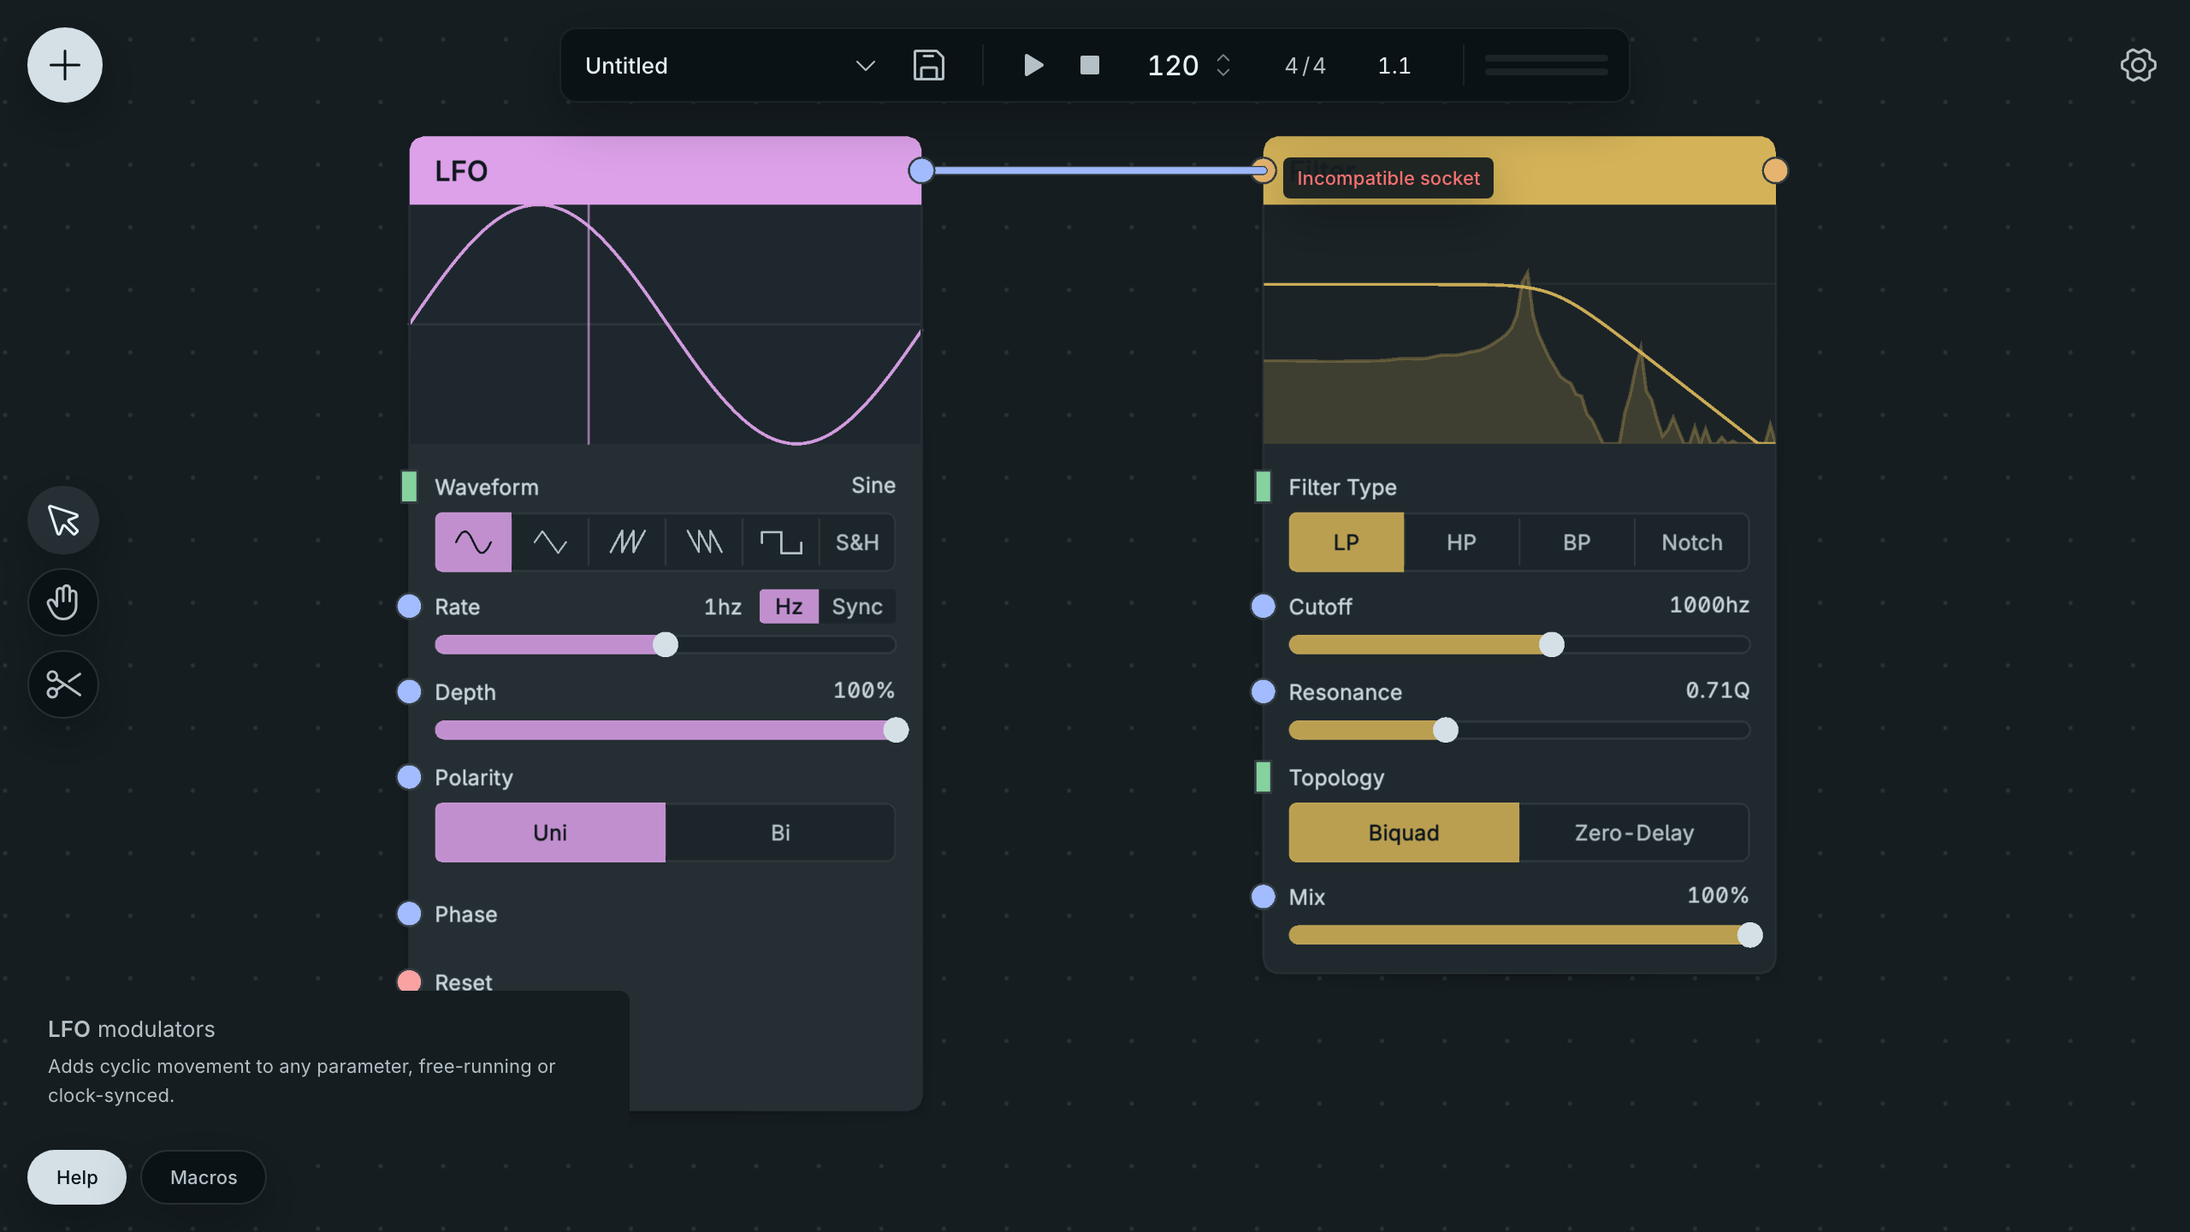Select the S&H waveform
This screenshot has height=1232, width=2190.
pyautogui.click(x=857, y=542)
